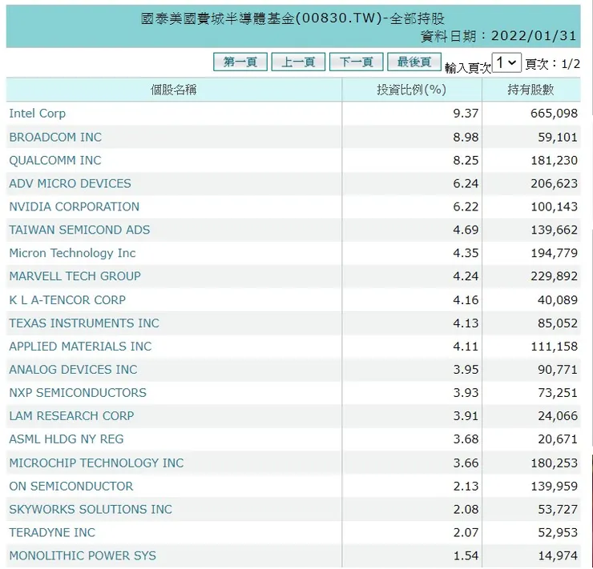Select the 229,892 shares value
The width and height of the screenshot is (593, 569).
tap(554, 276)
